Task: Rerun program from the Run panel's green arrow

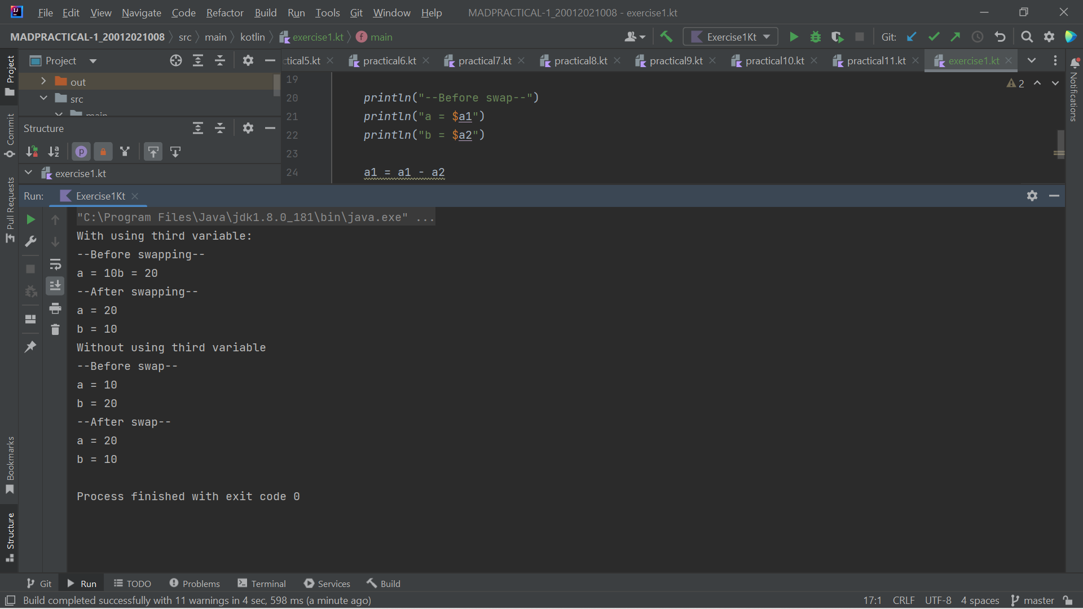Action: (30, 219)
